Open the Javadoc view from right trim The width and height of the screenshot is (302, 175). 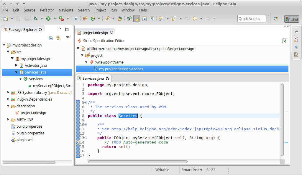tap(296, 47)
